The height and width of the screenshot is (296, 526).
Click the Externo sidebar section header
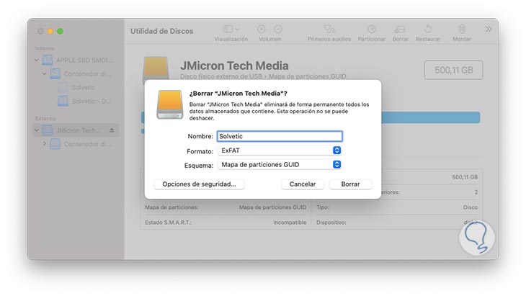[x=45, y=118]
